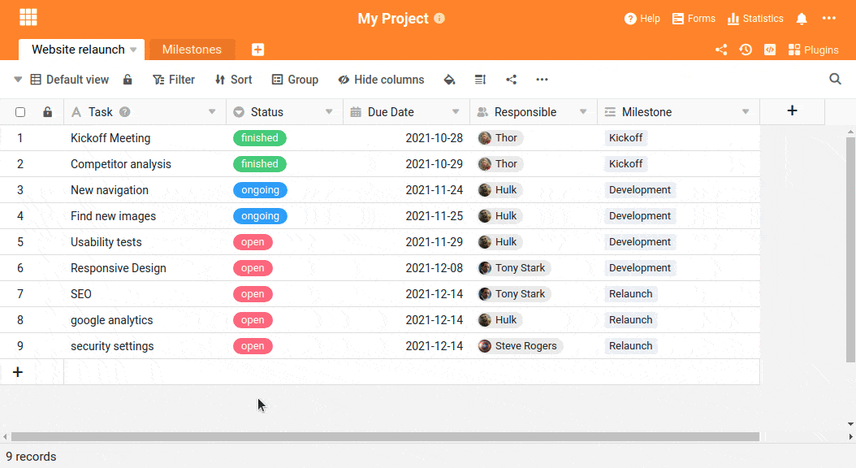Screen dimensions: 856x468
Task: Toggle the Hide columns option
Action: tap(381, 80)
